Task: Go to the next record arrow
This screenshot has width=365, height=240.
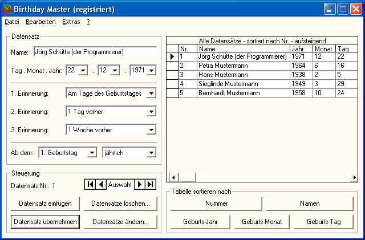Action: tap(140, 184)
